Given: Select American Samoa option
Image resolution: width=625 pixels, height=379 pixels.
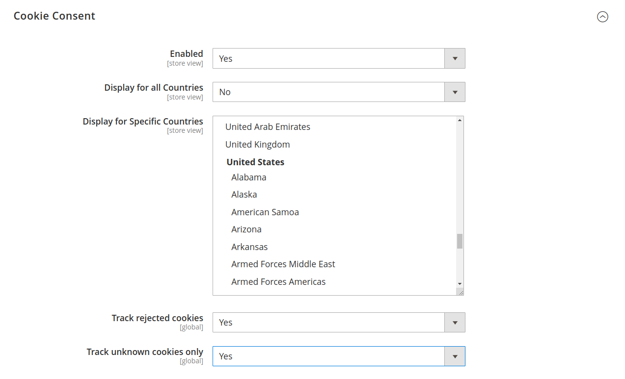Looking at the screenshot, I should [265, 212].
